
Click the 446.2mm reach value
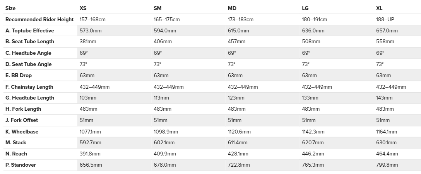pyautogui.click(x=313, y=154)
